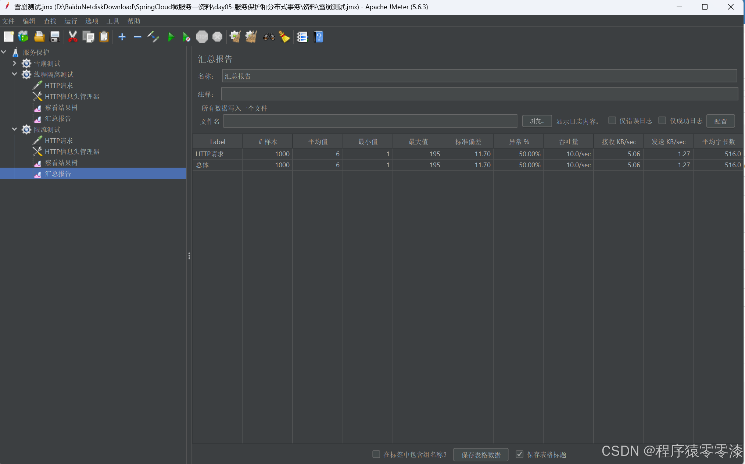
Task: Enable the 仅成功日志 checkbox
Action: pos(662,121)
